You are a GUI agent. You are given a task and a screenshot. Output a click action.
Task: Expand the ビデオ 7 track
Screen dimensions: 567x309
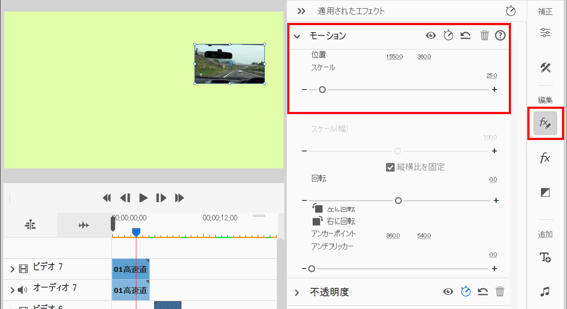(x=12, y=269)
